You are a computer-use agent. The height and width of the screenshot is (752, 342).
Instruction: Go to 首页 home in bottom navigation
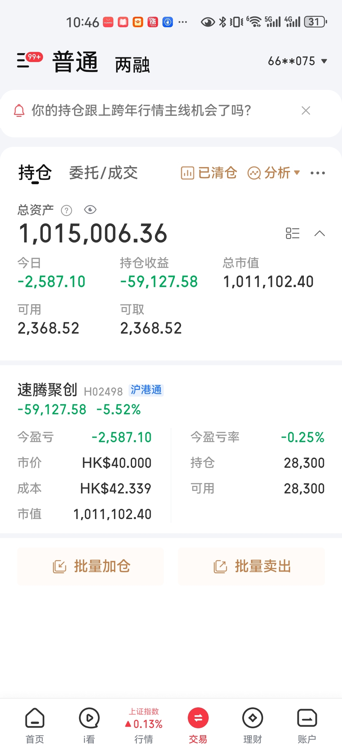(x=35, y=726)
